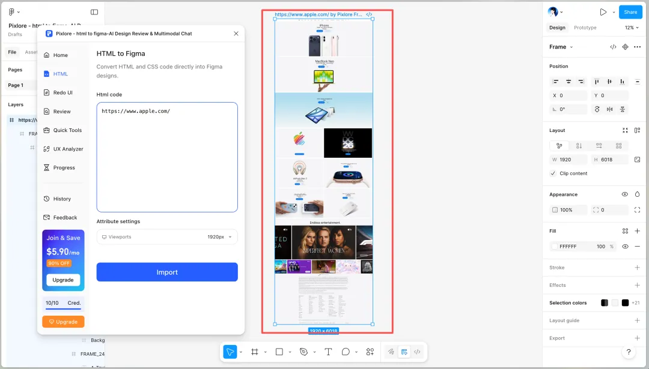Click align horizontal centers icon
This screenshot has height=369, width=649.
point(568,82)
